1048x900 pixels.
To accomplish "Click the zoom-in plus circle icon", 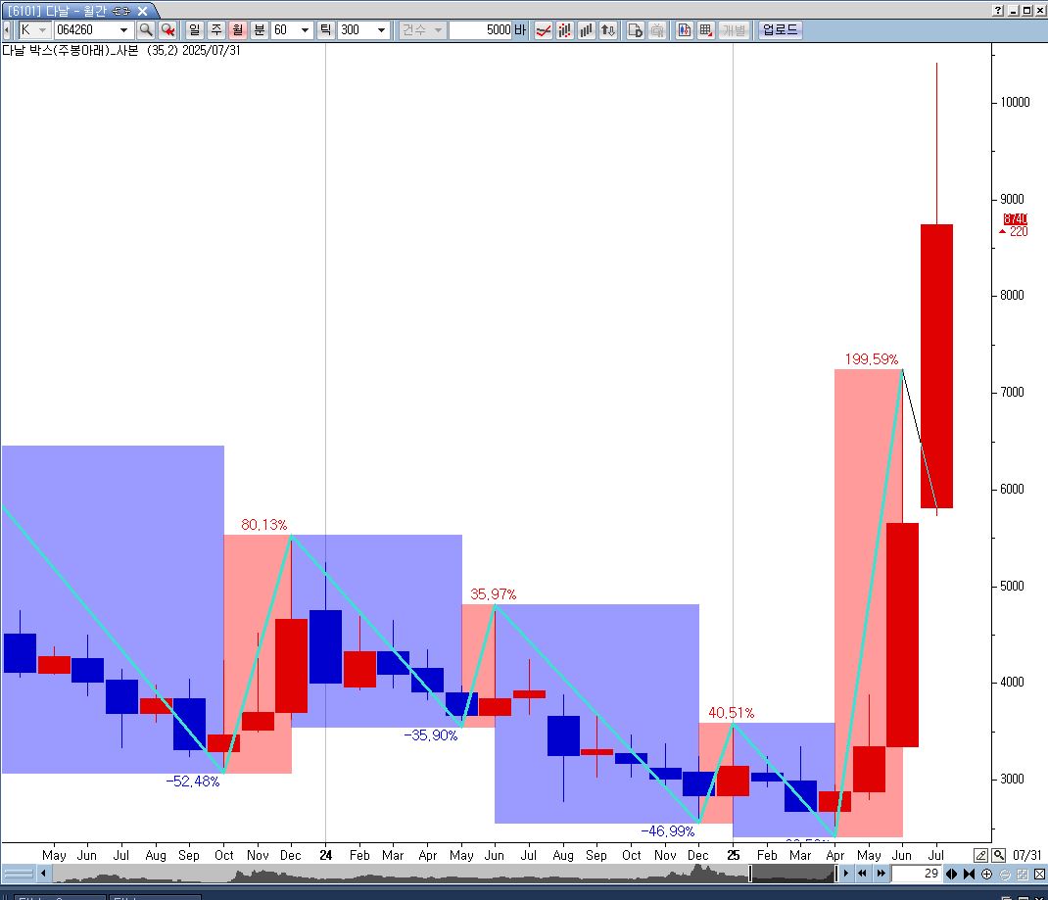I will tap(986, 874).
